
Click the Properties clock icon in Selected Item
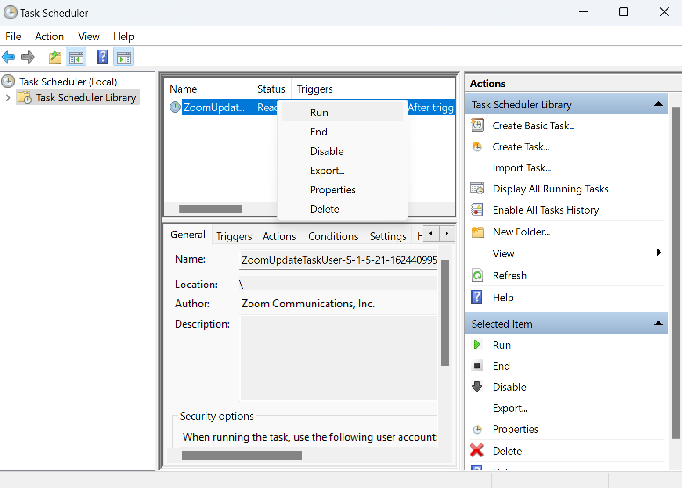point(477,429)
